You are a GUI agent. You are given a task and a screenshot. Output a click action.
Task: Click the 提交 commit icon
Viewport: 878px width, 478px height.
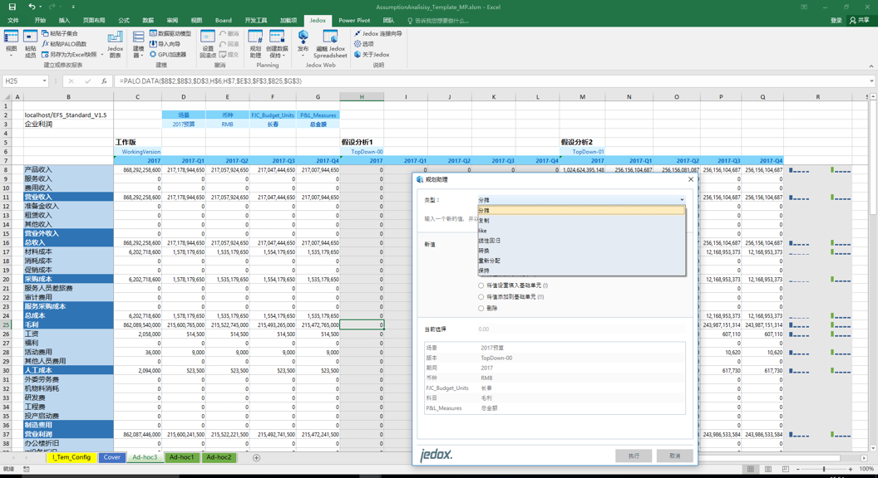[223, 54]
